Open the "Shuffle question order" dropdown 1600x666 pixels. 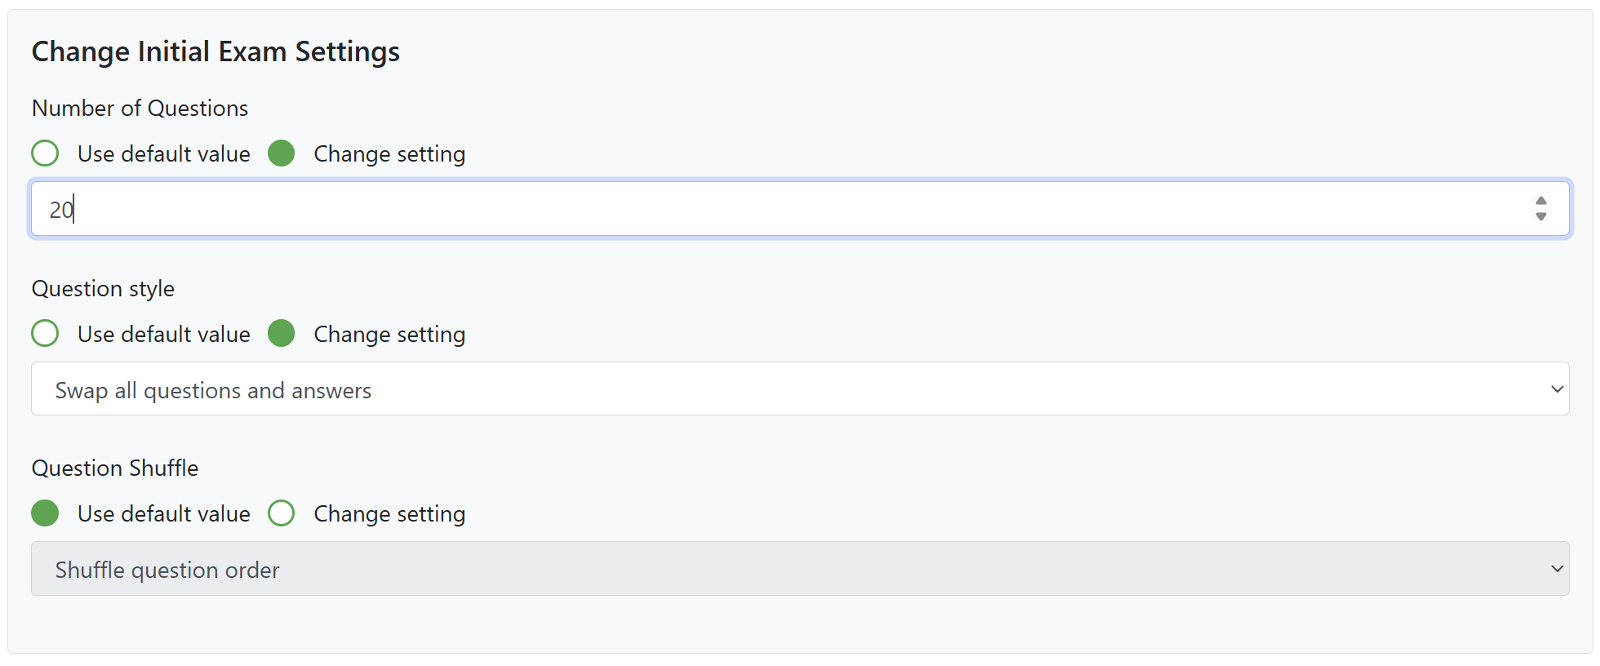pos(798,569)
